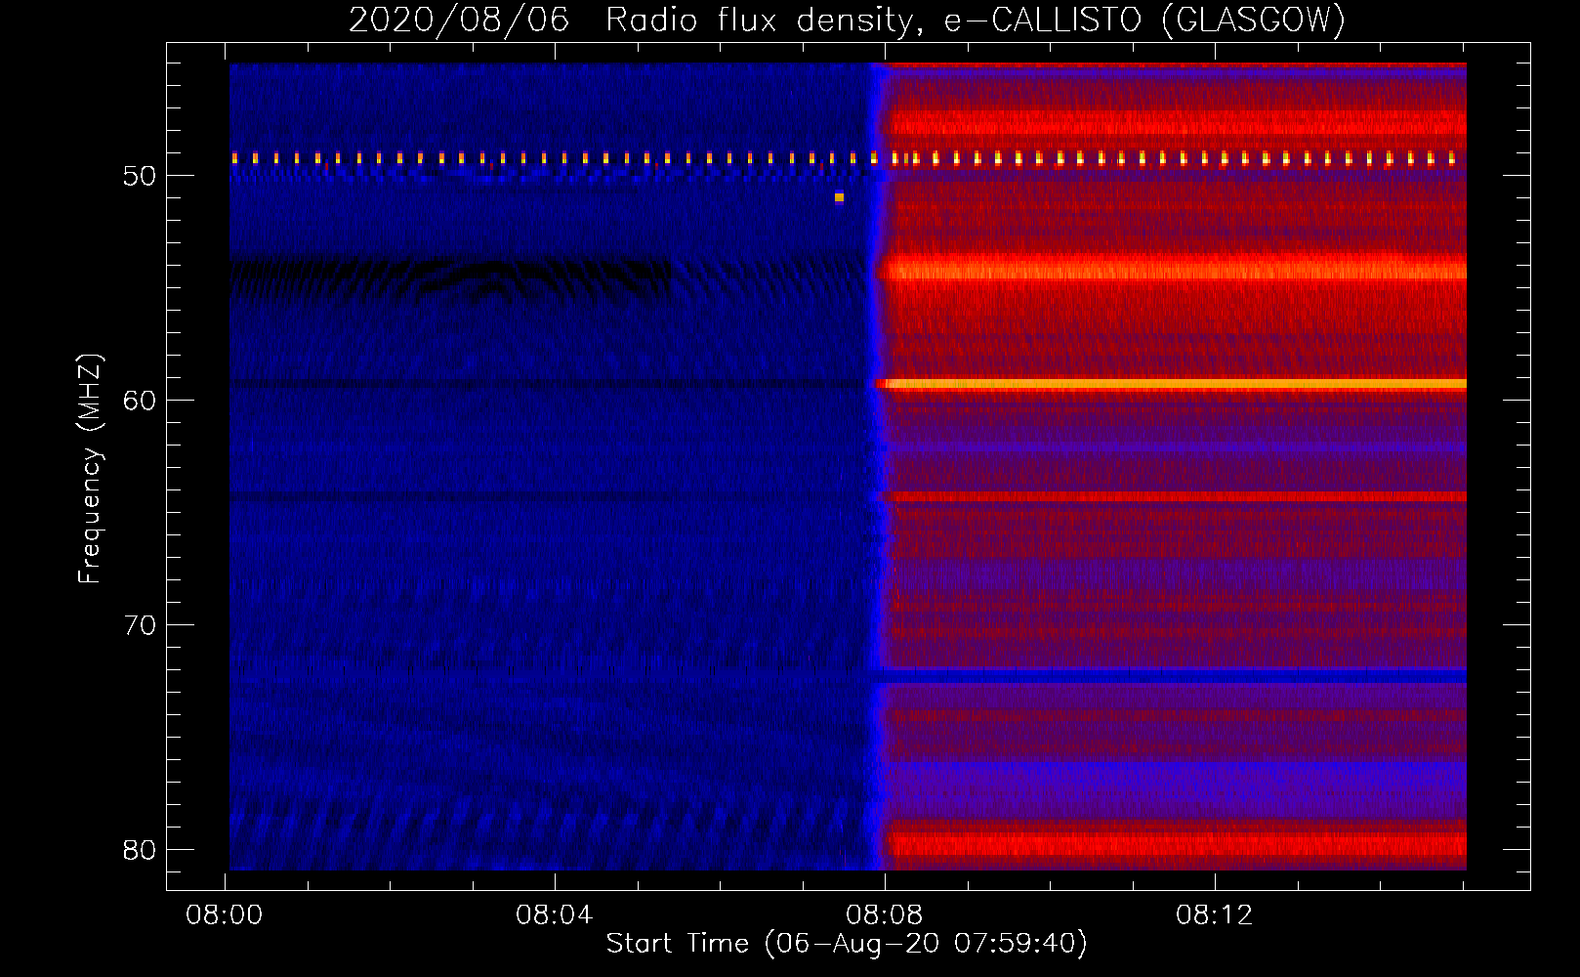Click the 'Start Time (06-Aug-20 07:59:40)' axis label
1580x977 pixels.
click(847, 944)
